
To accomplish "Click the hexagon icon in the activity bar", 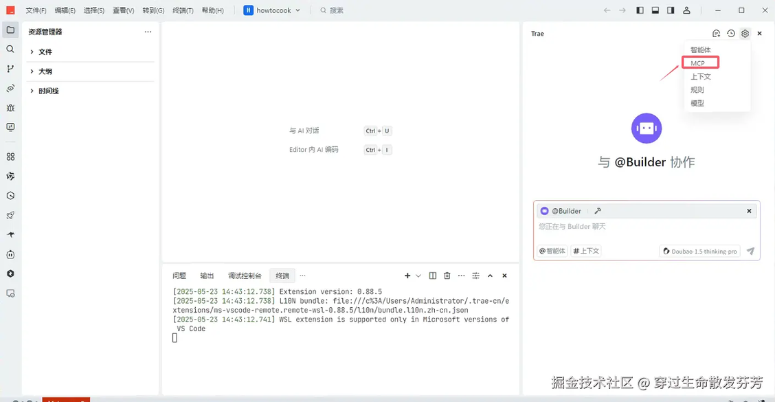I will (10, 196).
